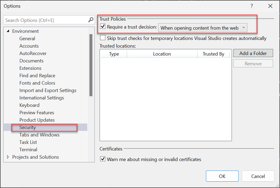Open Tabs and Windows settings
The height and width of the screenshot is (188, 280).
(39, 135)
